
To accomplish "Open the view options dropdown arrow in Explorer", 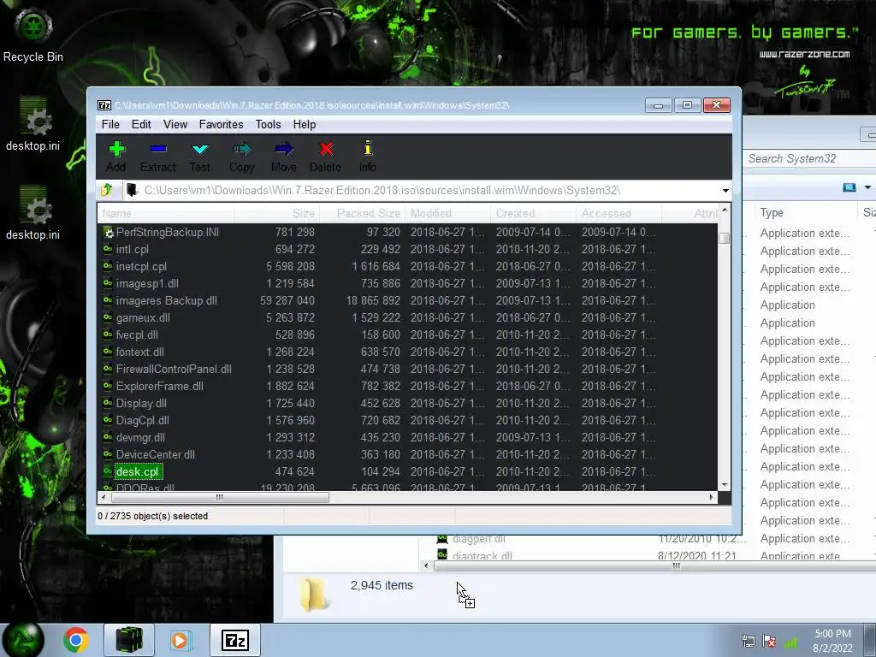I will pos(867,187).
